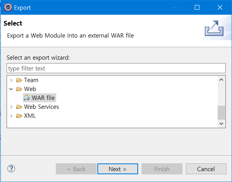Select the Web tree label

click(30, 89)
